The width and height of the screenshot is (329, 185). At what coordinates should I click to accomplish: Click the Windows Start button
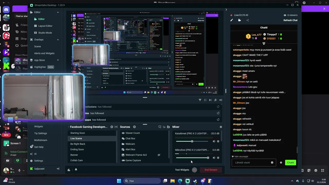119,181
